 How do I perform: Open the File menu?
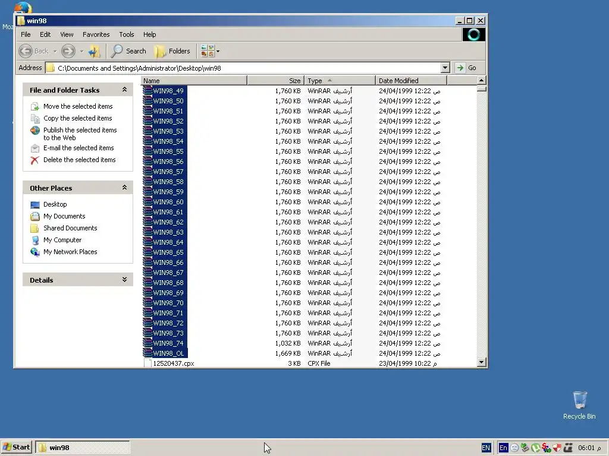pos(26,34)
